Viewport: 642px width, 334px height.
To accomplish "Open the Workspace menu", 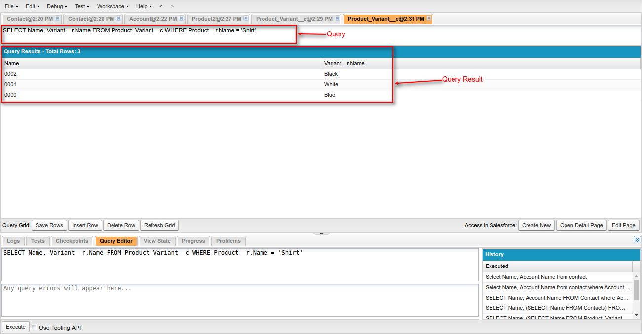I will point(111,6).
